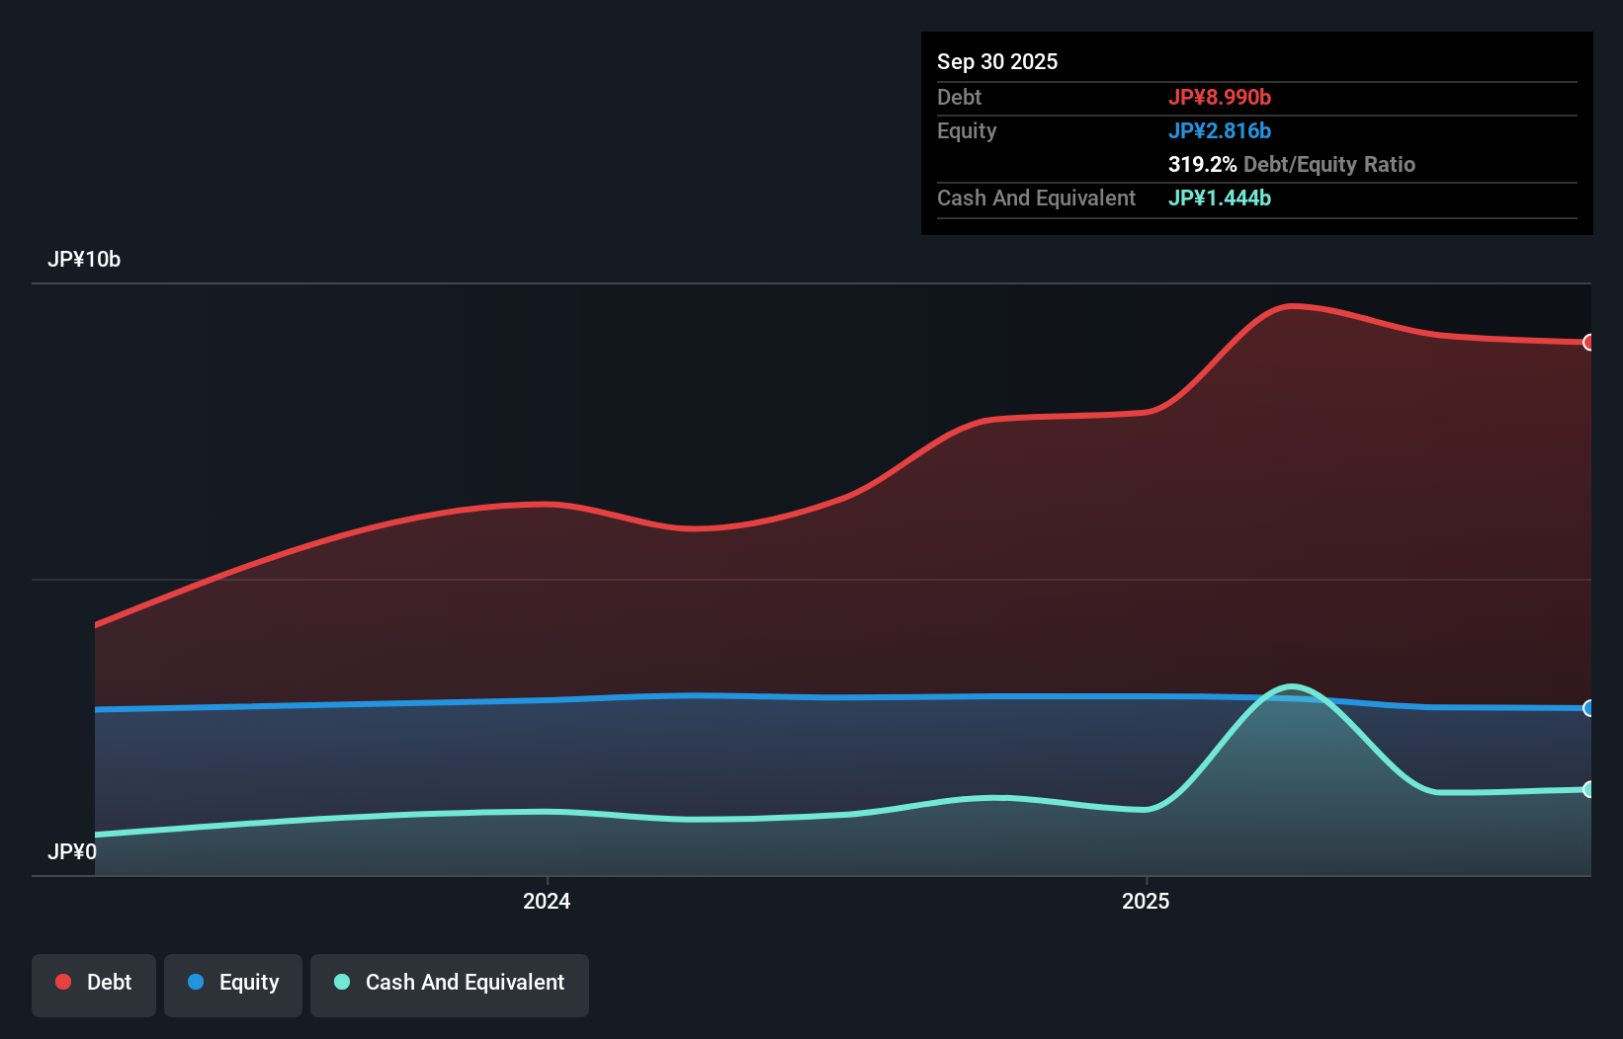Image resolution: width=1623 pixels, height=1039 pixels.
Task: Click the peak of the cash spike curve
Action: coord(1291,686)
